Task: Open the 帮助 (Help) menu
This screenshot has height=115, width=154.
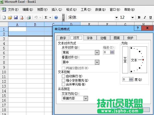Action: (x=129, y=9)
